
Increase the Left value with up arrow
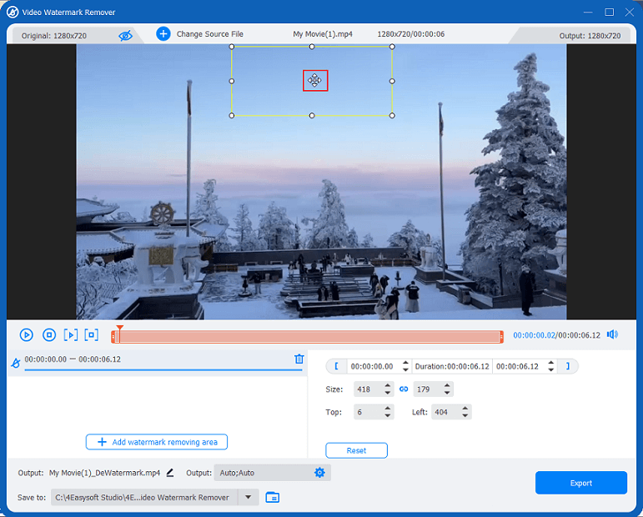coord(465,409)
